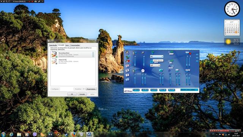Switch to the Sons tab

point(67,45)
